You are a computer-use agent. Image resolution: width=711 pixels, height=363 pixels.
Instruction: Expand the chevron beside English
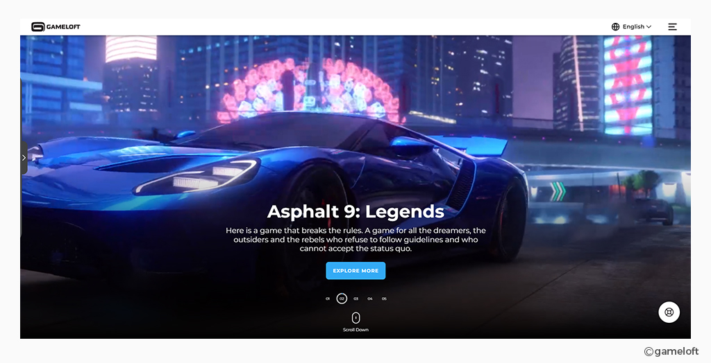[x=649, y=27]
